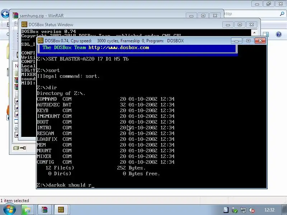
Task: Click the AUTOEXEC BAT directory entry
Action: pyautogui.click(x=105, y=105)
